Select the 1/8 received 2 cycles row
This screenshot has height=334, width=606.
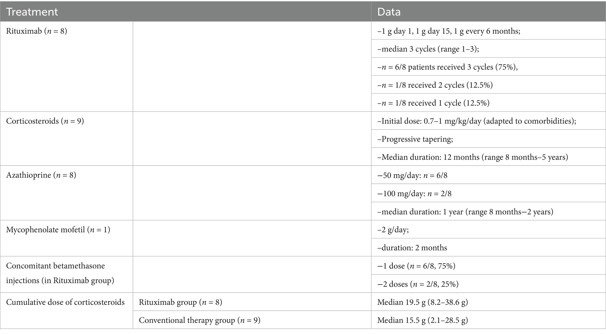(435, 85)
